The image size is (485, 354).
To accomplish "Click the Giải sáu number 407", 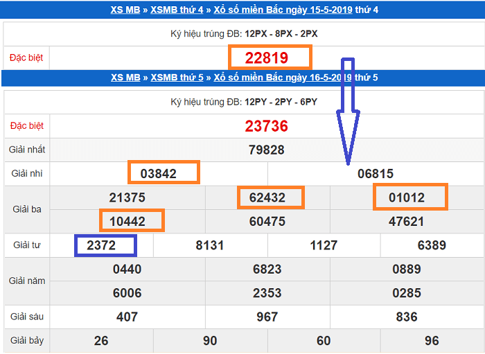I will click(x=127, y=317).
